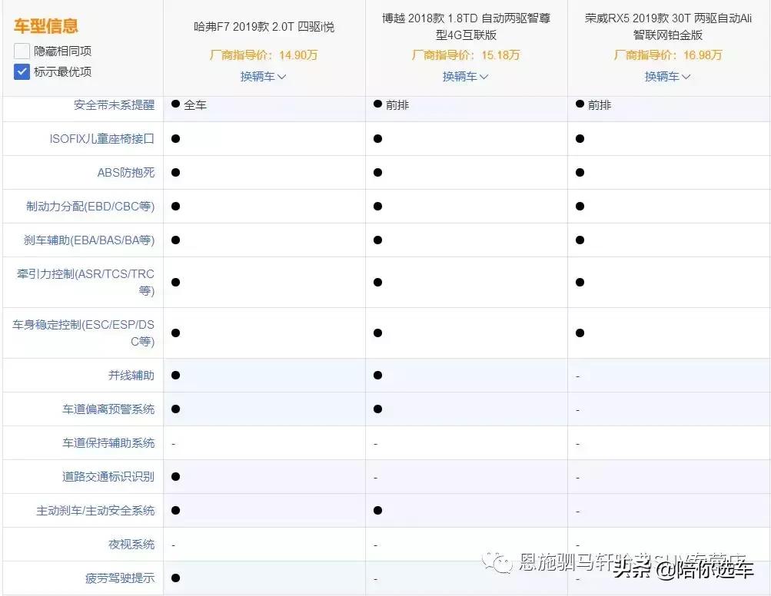Select the ABS防抱死 row label

click(x=128, y=173)
